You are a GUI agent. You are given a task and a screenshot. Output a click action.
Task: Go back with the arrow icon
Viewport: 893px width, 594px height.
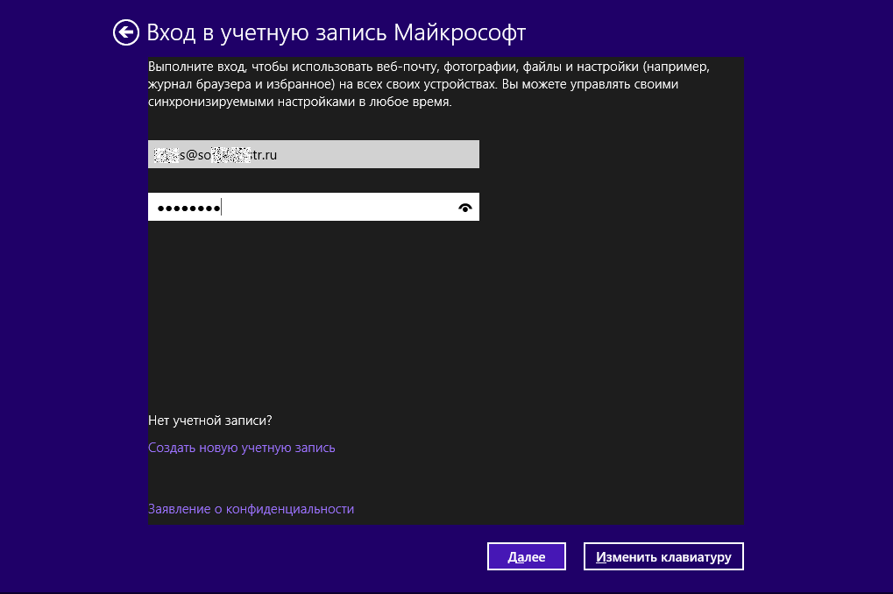pos(126,32)
